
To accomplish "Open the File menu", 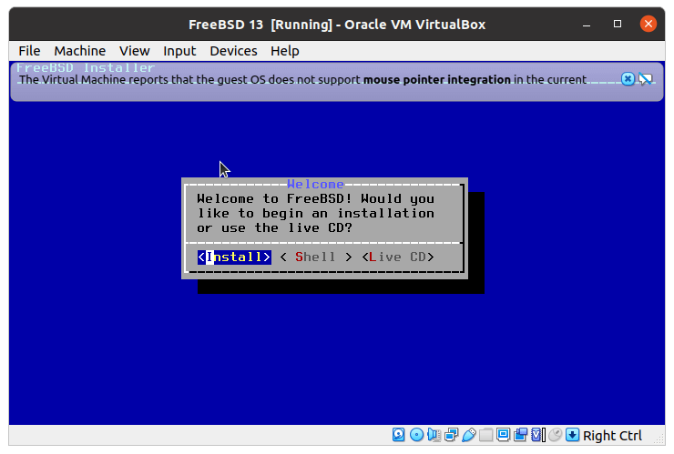I will click(x=29, y=51).
